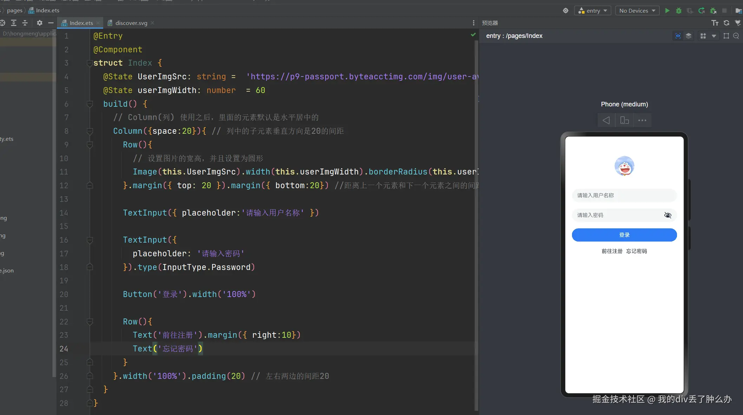
Task: Start debugging with the green bug icon
Action: [x=678, y=11]
